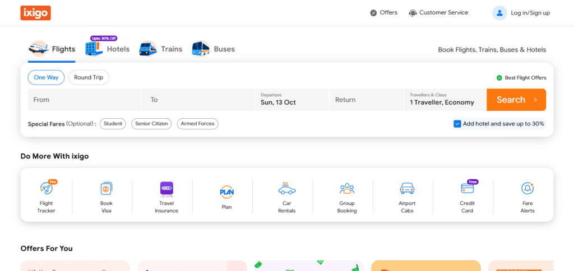
Task: Click the green Best Flight Offers checkmark icon
Action: [499, 78]
